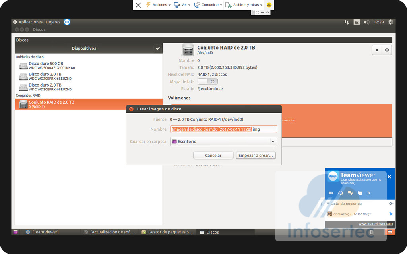407x254 pixels.
Task: Click the Nombre text field for the disk image
Action: point(223,129)
